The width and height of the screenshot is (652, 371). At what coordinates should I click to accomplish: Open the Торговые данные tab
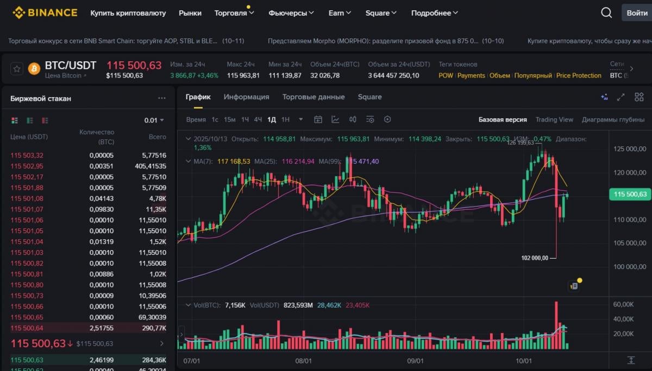point(313,97)
